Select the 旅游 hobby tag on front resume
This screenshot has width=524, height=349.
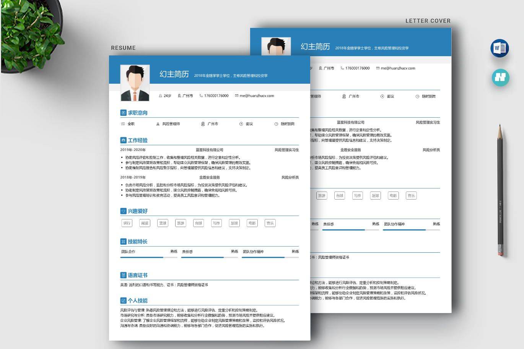181,223
